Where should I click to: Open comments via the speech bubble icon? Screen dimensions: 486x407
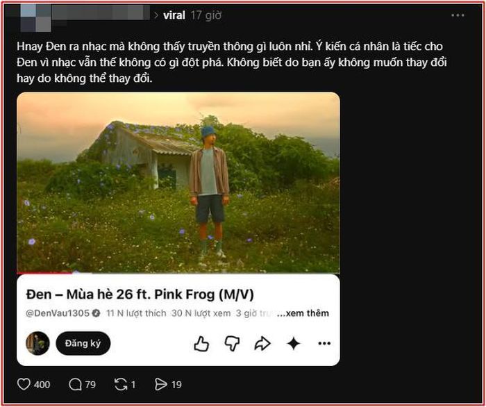[75, 384]
